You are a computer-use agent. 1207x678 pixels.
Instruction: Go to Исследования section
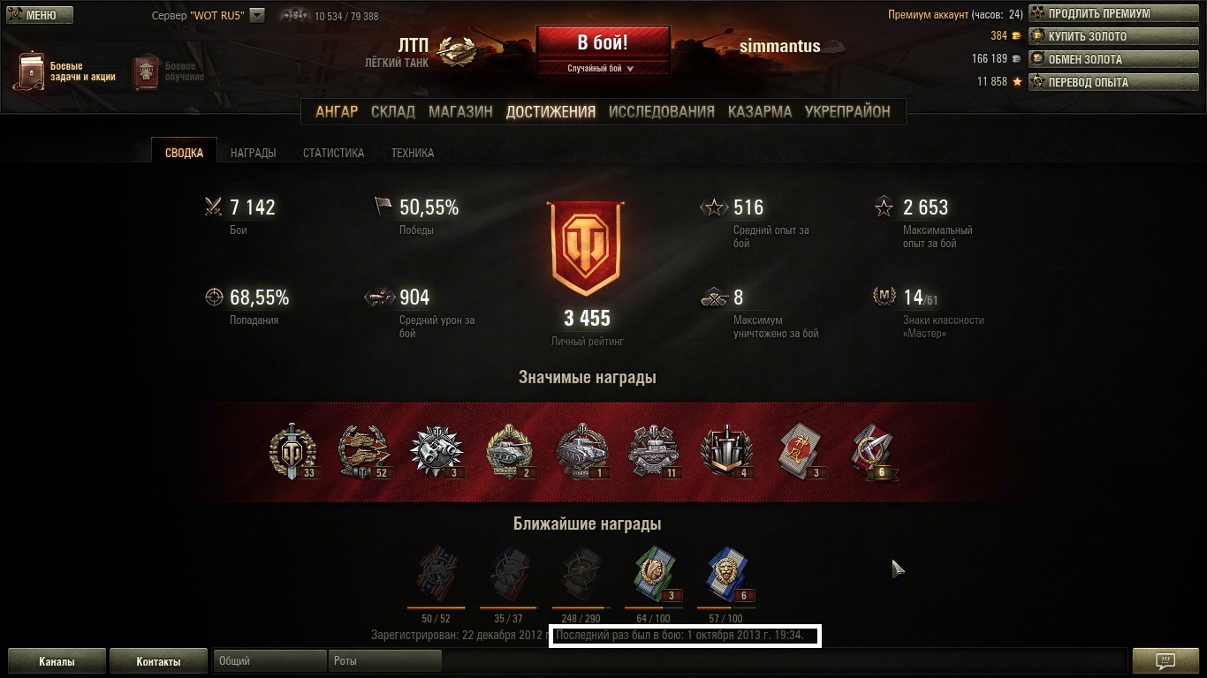pyautogui.click(x=661, y=112)
